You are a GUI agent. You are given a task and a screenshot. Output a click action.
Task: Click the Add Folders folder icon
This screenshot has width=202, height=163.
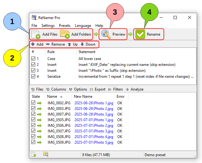(x=65, y=34)
